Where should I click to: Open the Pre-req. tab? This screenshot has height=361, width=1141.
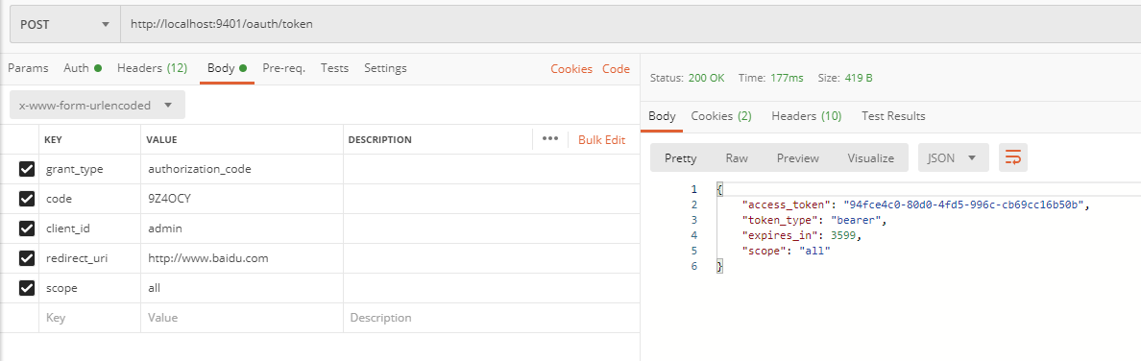(x=283, y=68)
